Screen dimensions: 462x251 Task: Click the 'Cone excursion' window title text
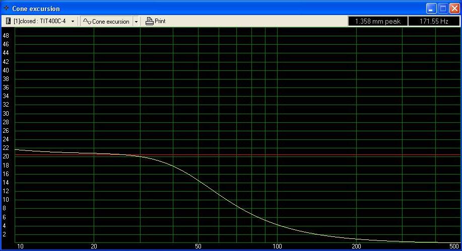pos(36,9)
